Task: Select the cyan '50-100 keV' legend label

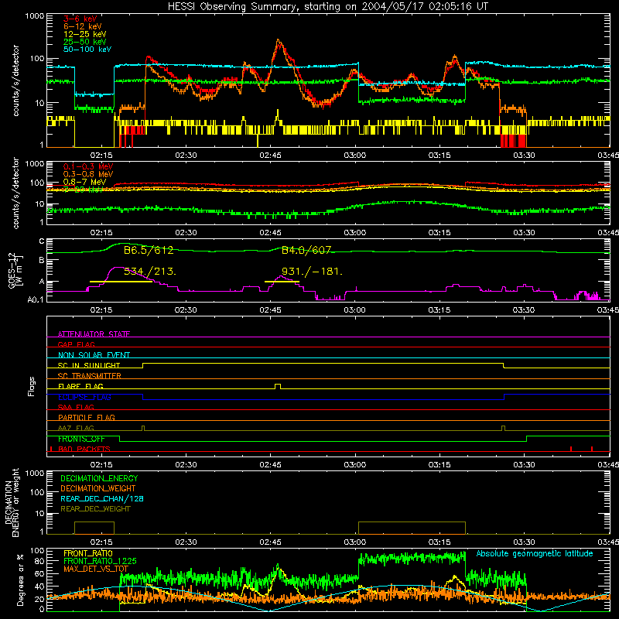Action: 87,50
